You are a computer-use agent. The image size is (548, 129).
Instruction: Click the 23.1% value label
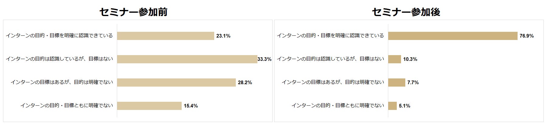(223, 36)
